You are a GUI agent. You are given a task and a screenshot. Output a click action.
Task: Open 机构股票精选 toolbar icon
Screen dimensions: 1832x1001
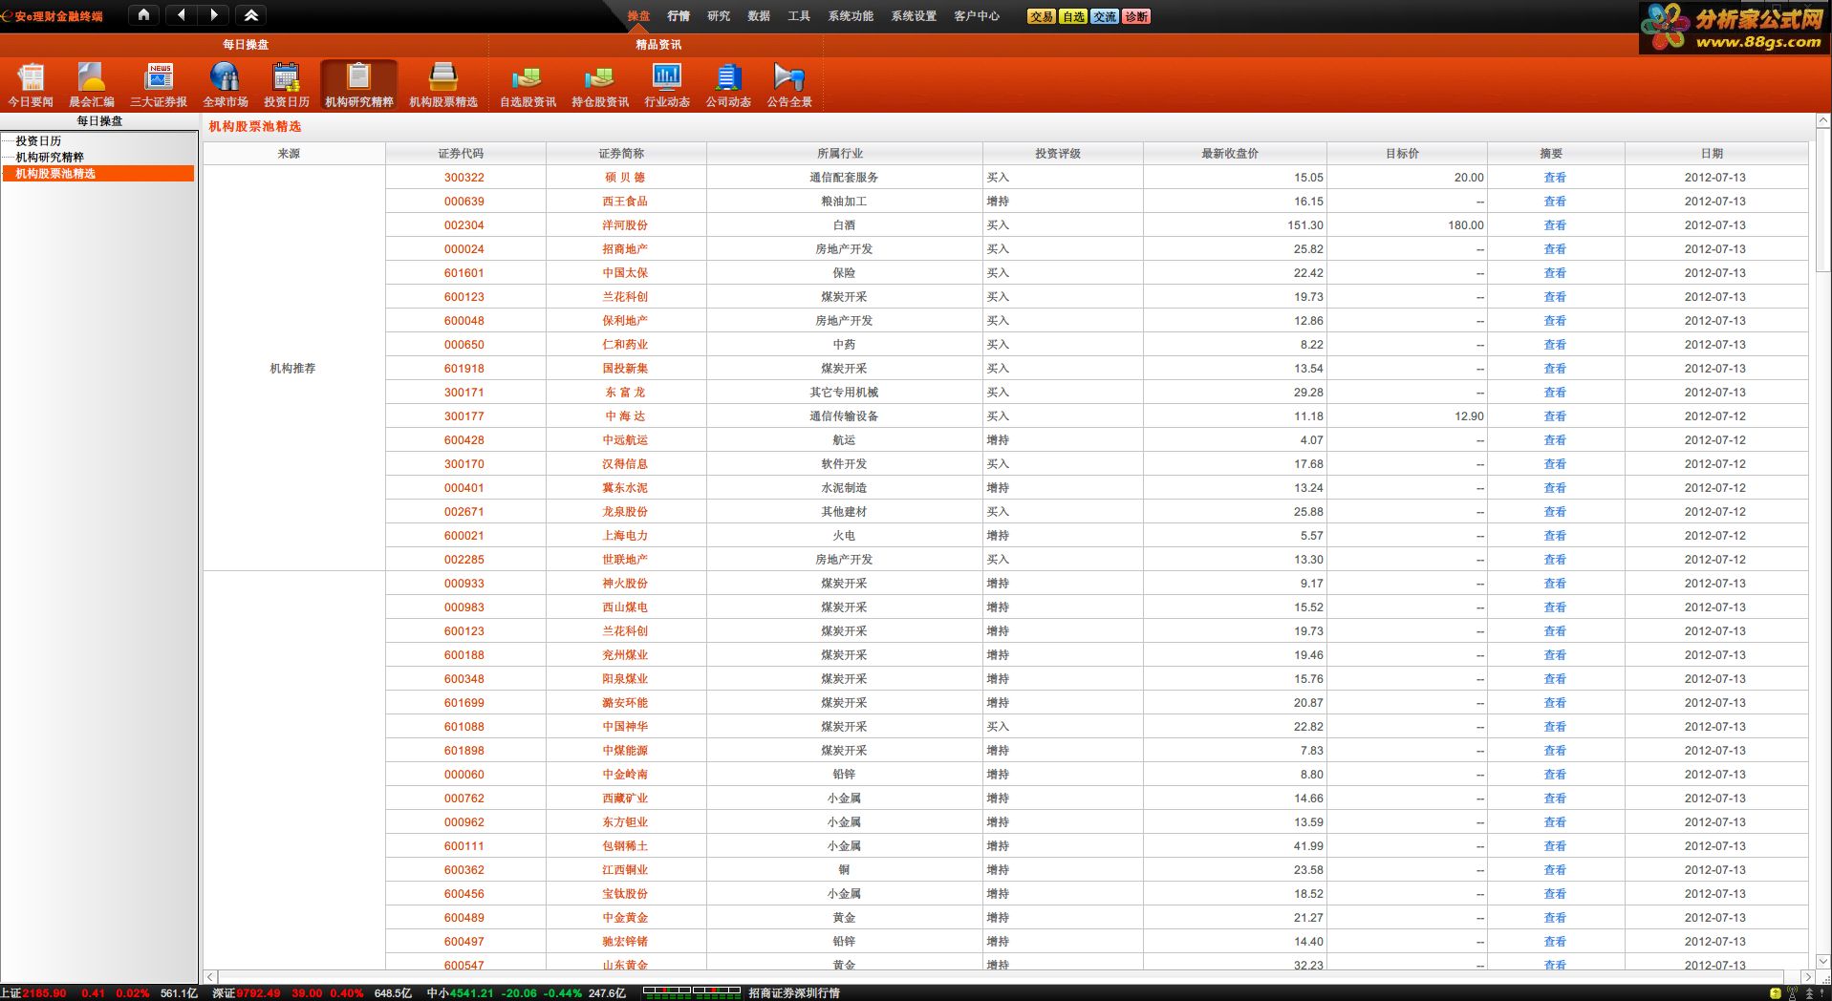443,85
